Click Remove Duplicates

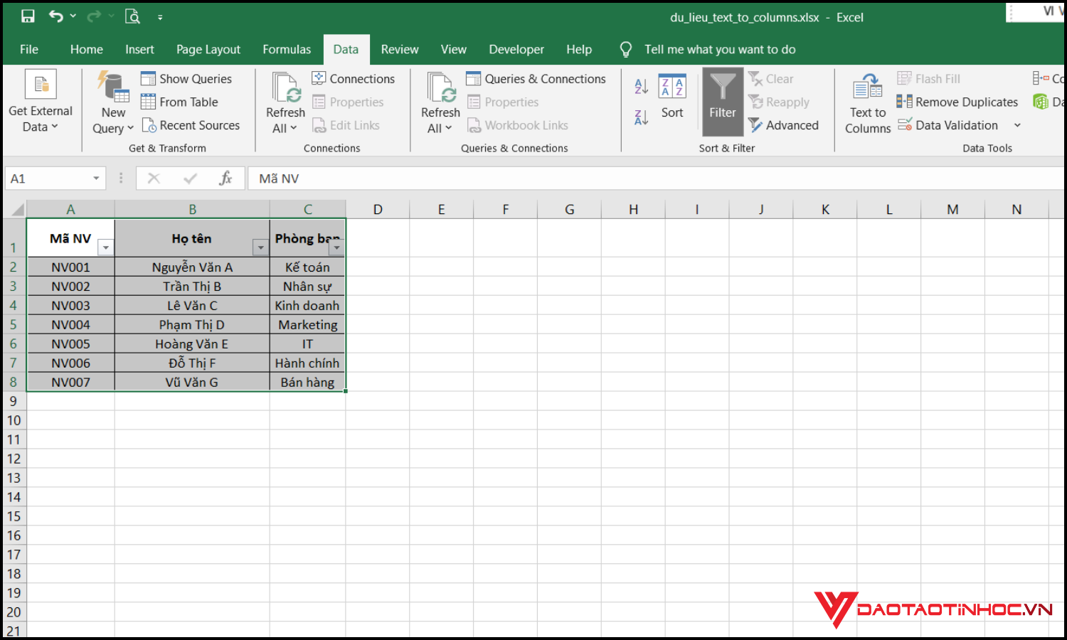957,102
